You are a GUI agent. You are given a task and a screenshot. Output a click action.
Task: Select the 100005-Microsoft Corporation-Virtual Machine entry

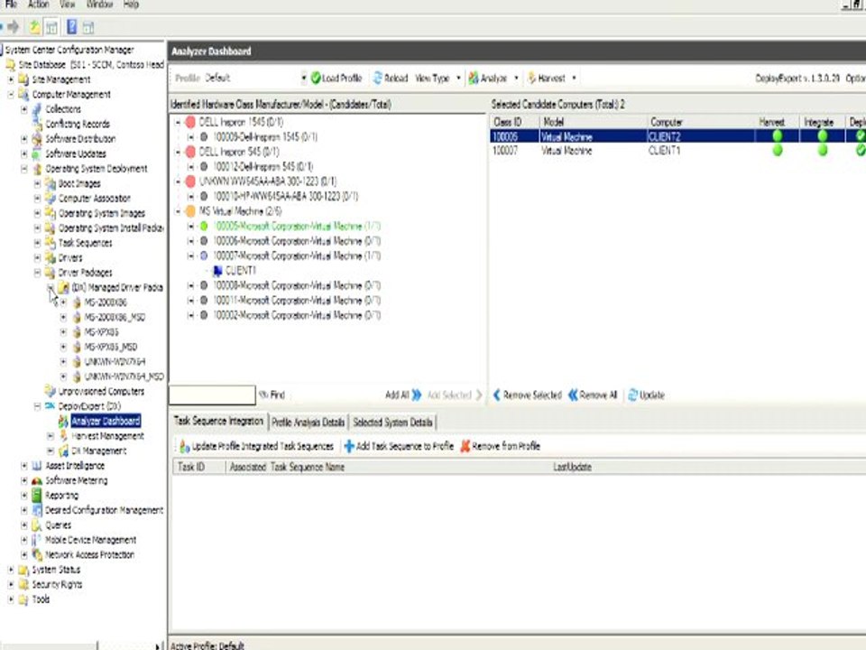297,226
